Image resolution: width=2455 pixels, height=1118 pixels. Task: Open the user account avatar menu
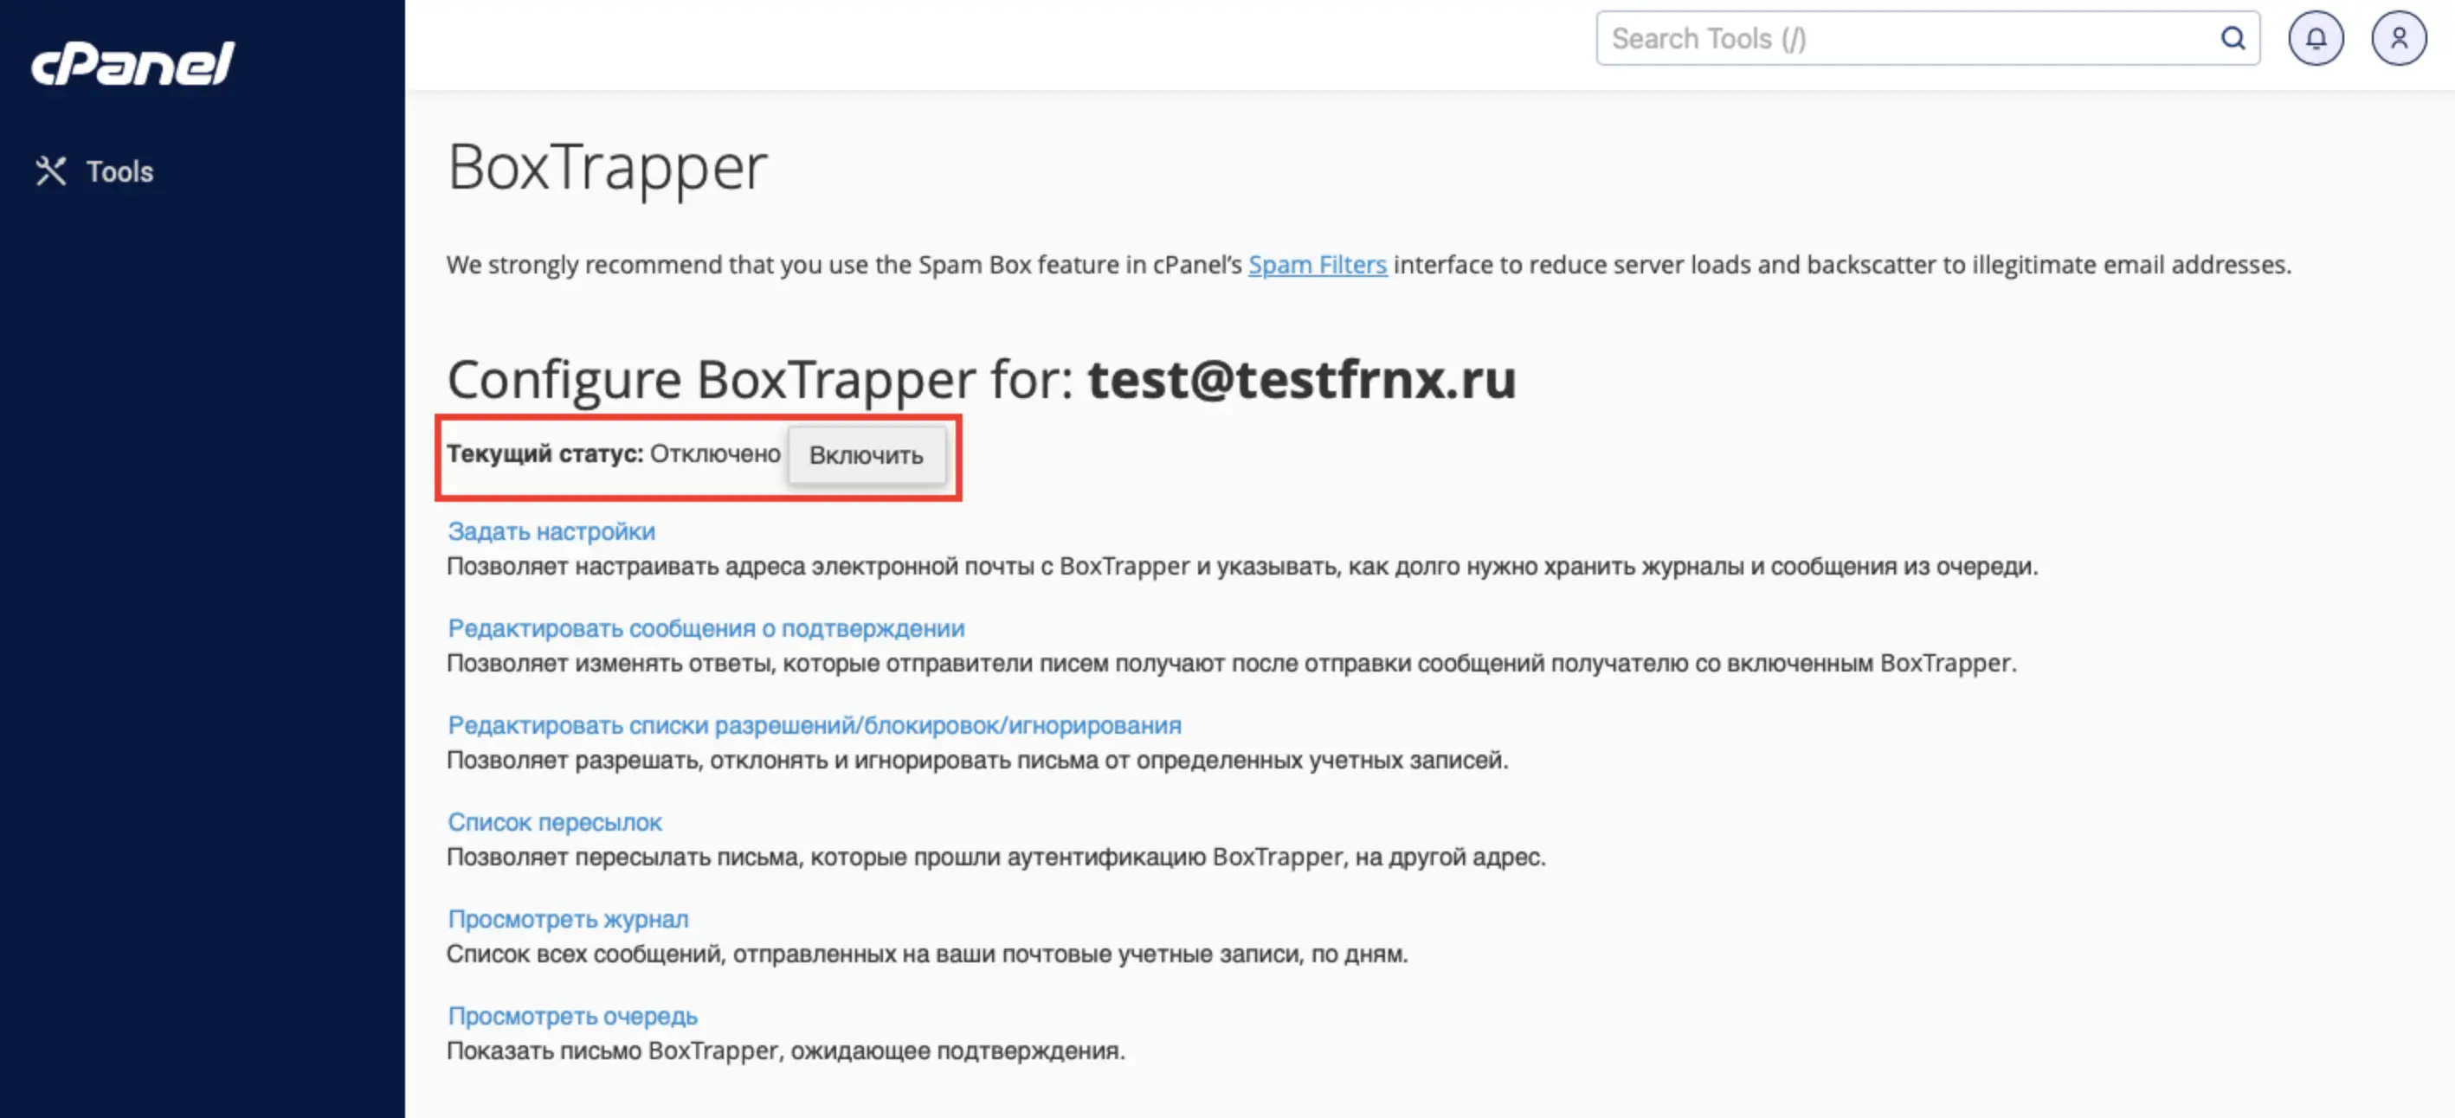click(x=2399, y=38)
